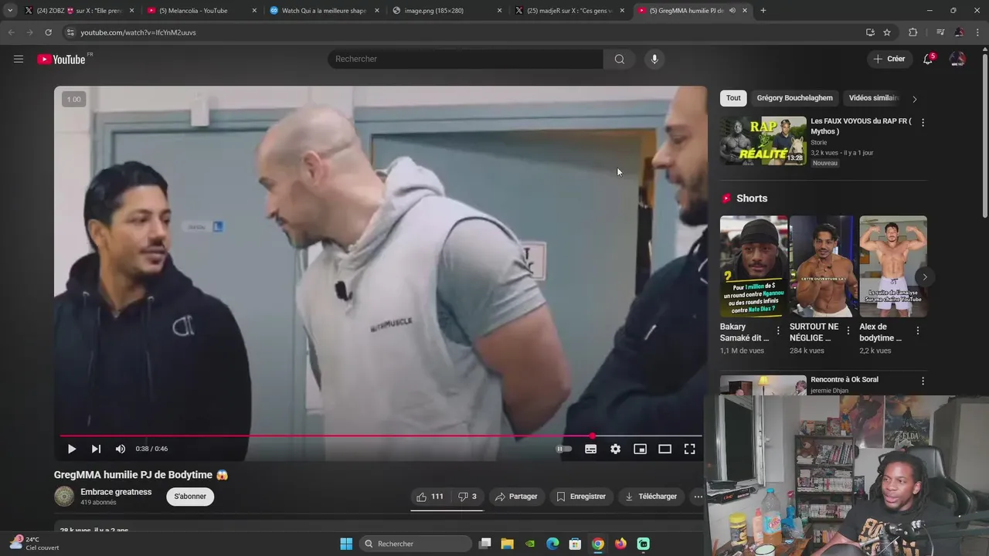Focus the YouTube Rechercher search field
Screen dimensions: 989x556
click(x=465, y=59)
